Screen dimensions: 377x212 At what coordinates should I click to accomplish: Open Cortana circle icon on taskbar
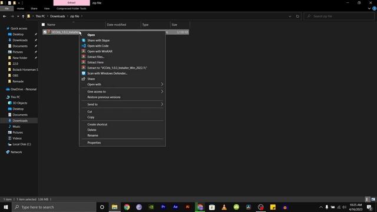click(x=102, y=207)
